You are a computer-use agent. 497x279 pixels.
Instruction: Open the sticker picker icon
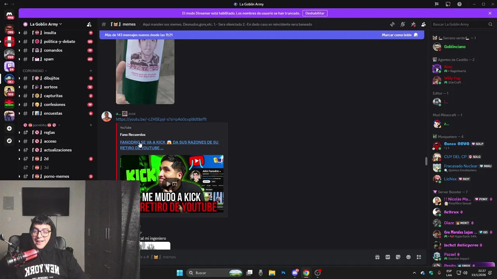pos(398,257)
